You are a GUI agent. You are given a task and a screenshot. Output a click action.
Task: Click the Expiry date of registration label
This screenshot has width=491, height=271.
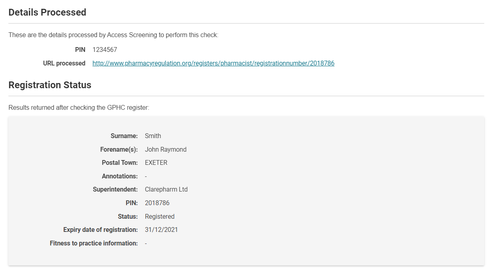point(100,230)
